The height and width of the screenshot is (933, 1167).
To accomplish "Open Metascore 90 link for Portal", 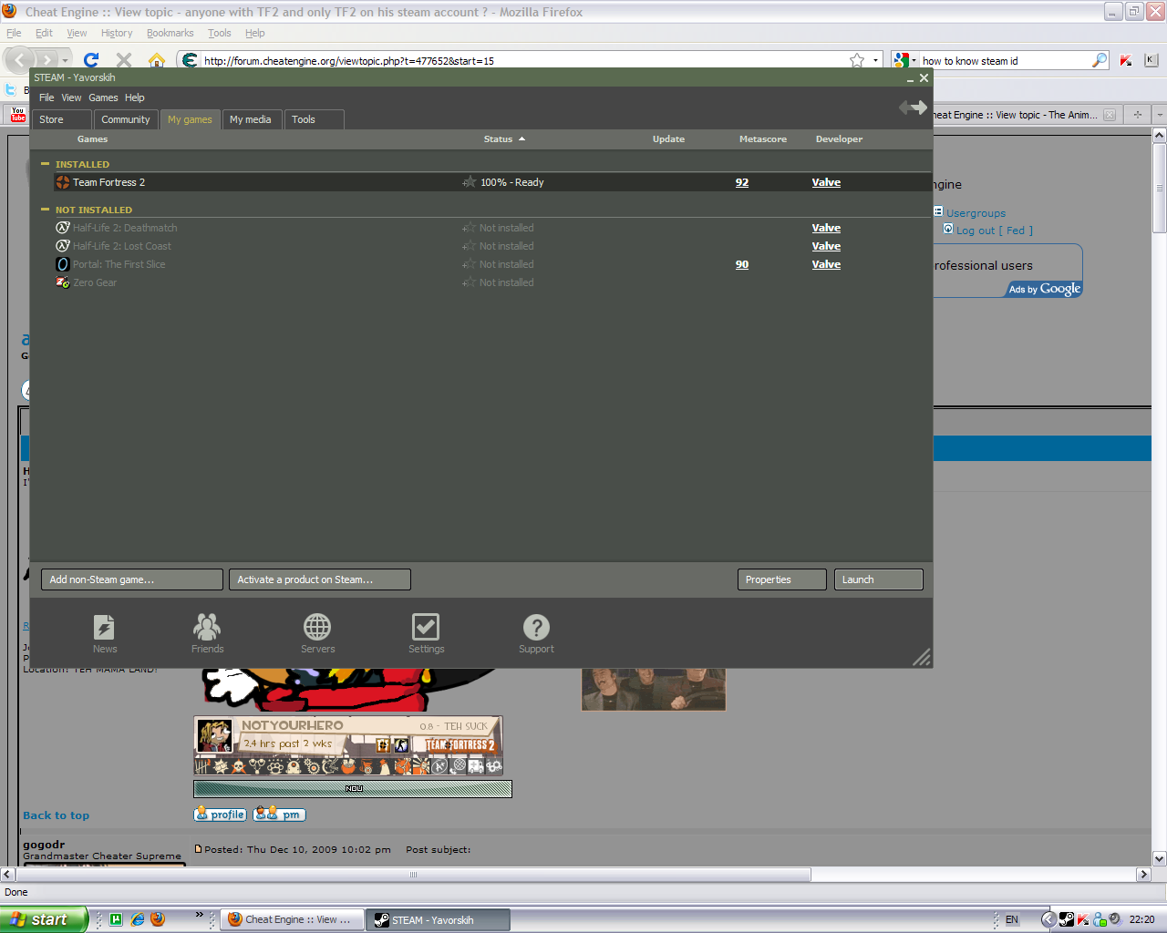I will (742, 264).
